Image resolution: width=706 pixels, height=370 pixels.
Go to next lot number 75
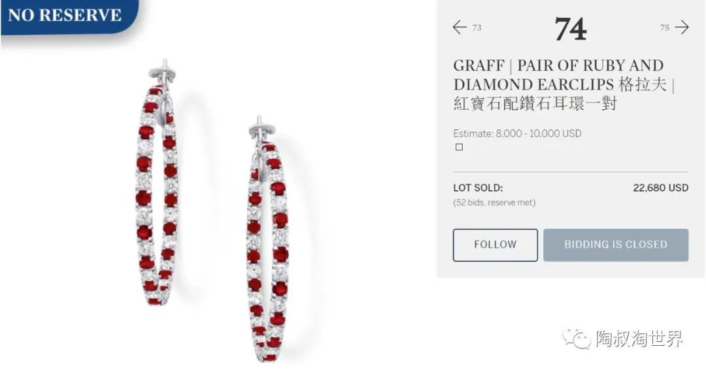pos(665,27)
